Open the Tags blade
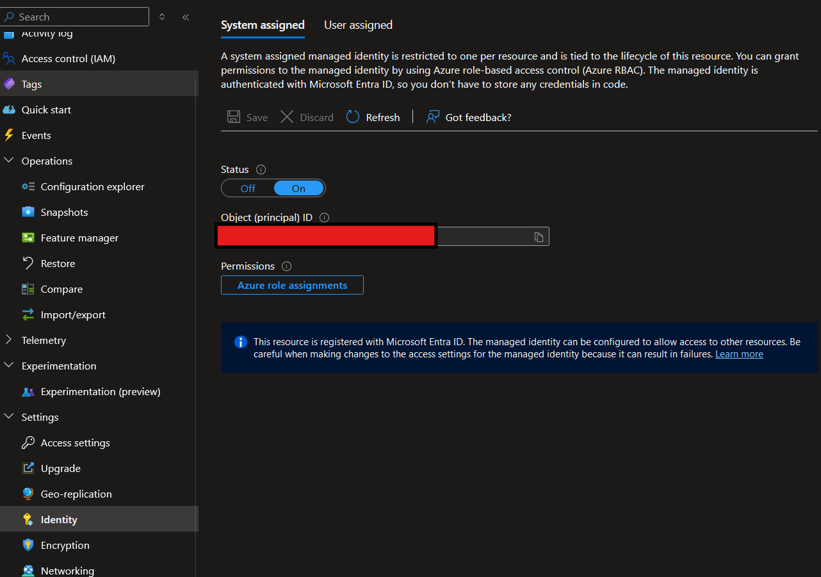Screen dimensions: 821x577 point(99,84)
